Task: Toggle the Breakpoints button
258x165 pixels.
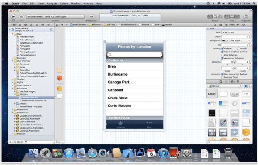Action: point(92,16)
